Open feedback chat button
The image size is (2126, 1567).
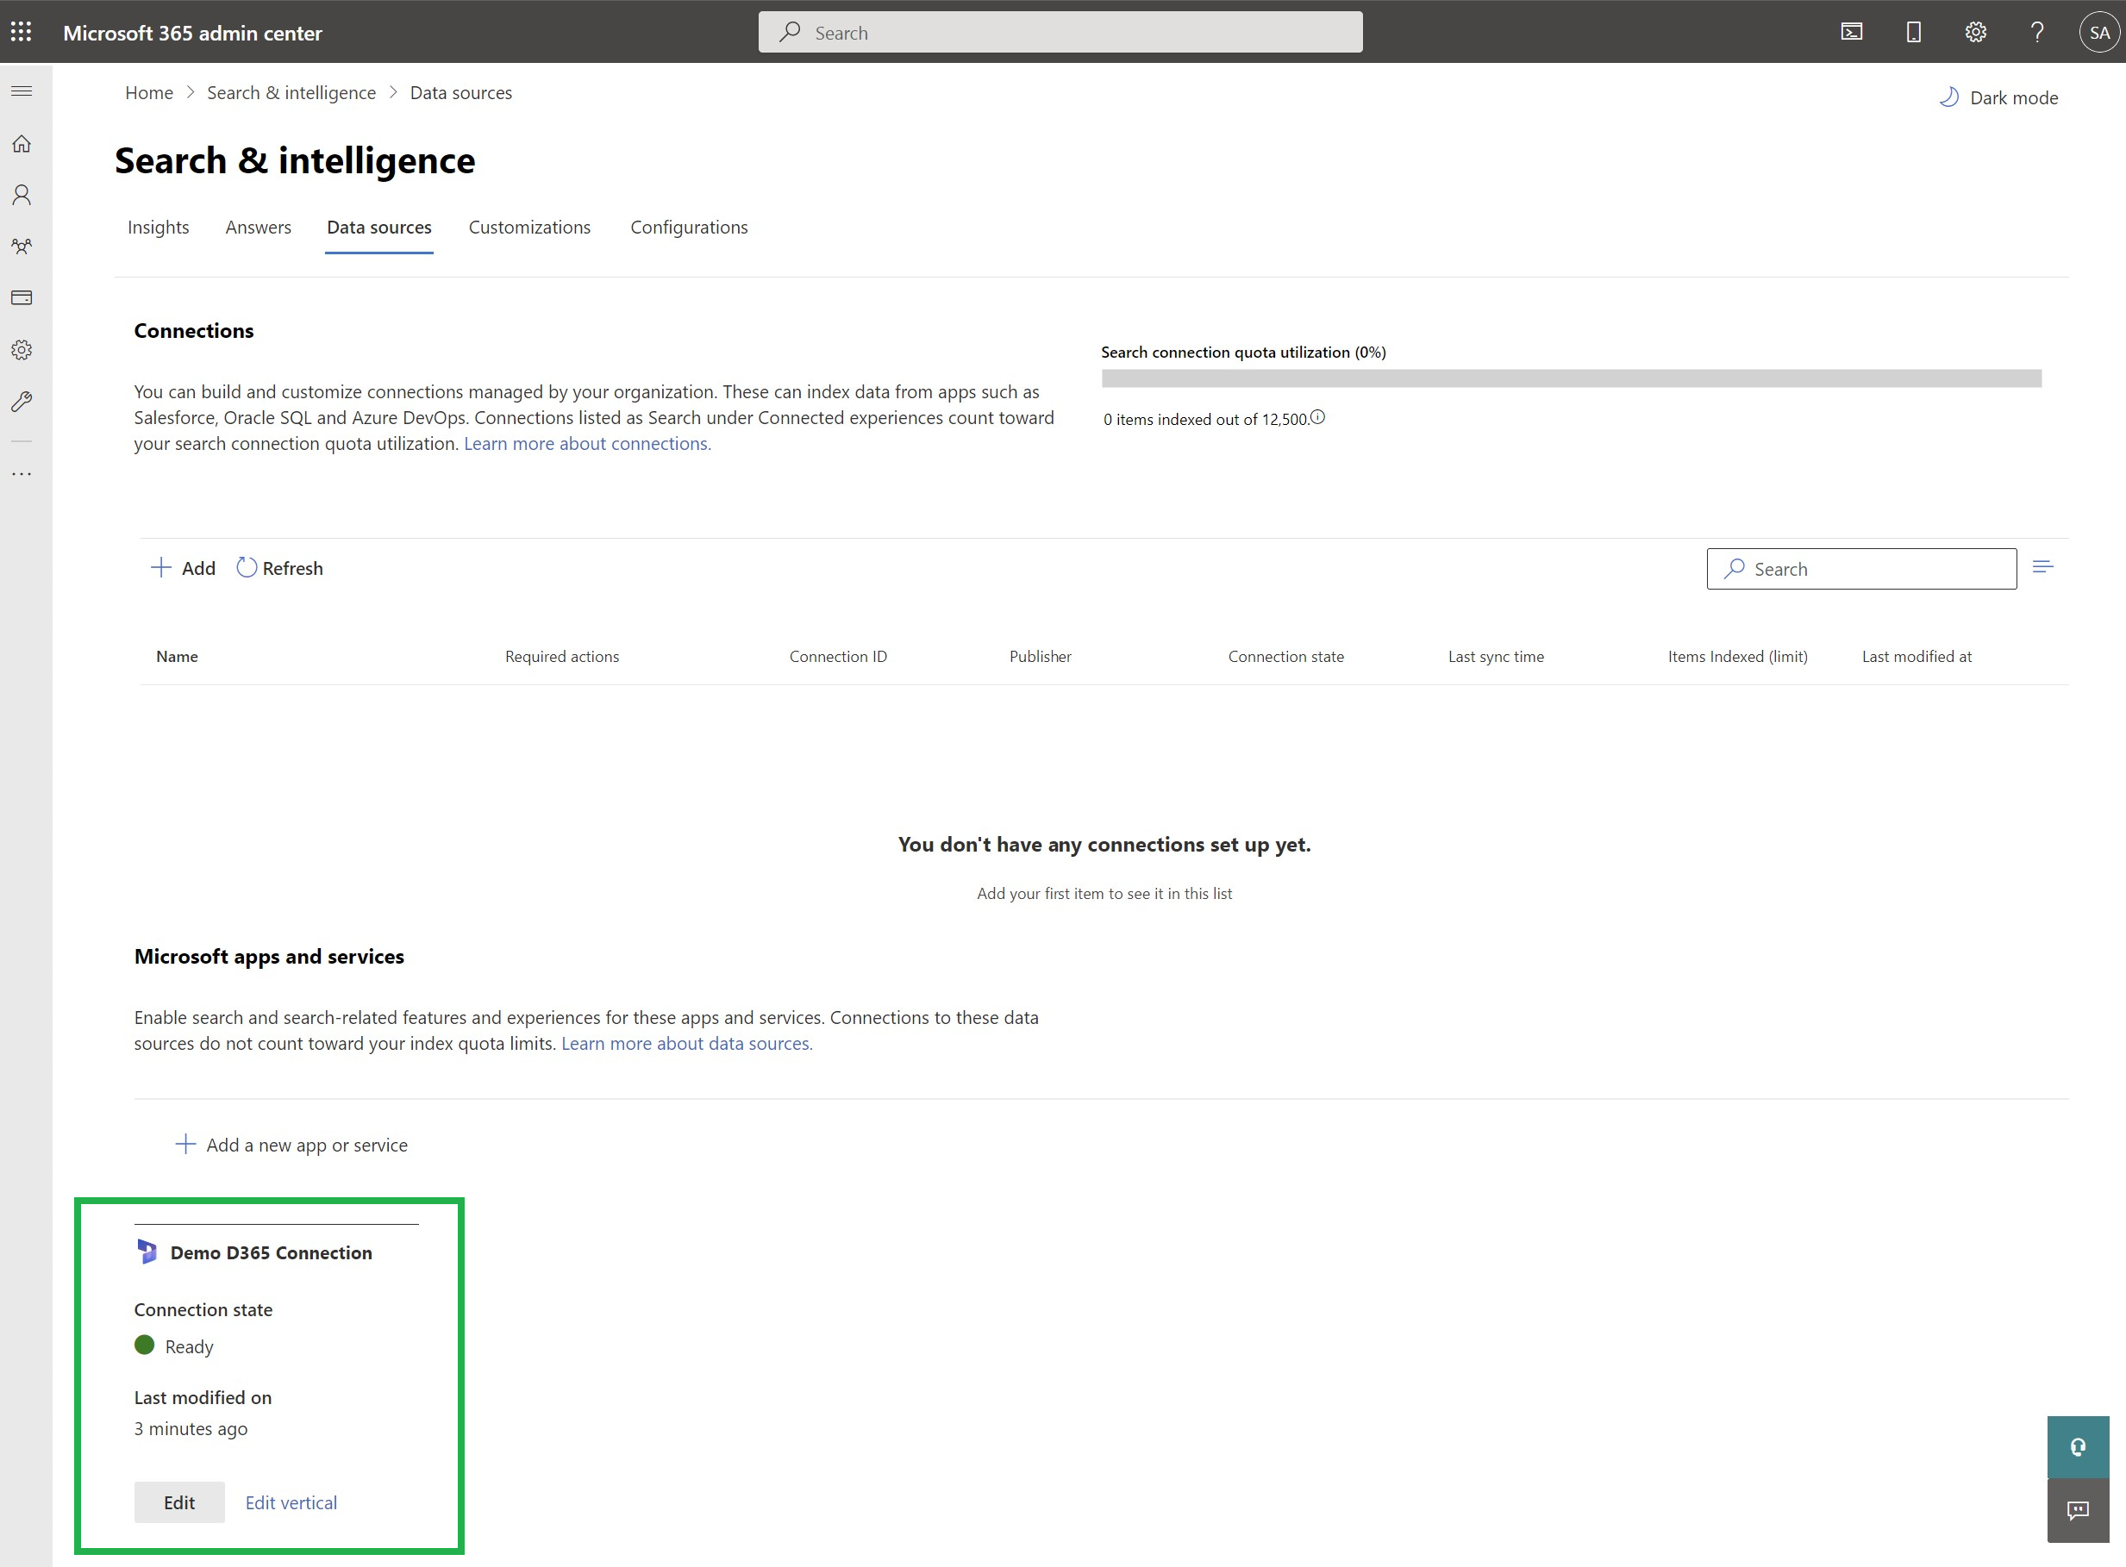(2078, 1510)
